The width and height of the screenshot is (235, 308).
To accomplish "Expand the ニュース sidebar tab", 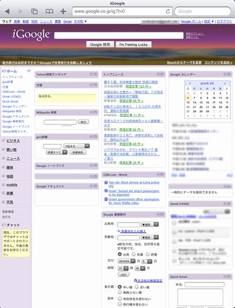I will [4, 158].
